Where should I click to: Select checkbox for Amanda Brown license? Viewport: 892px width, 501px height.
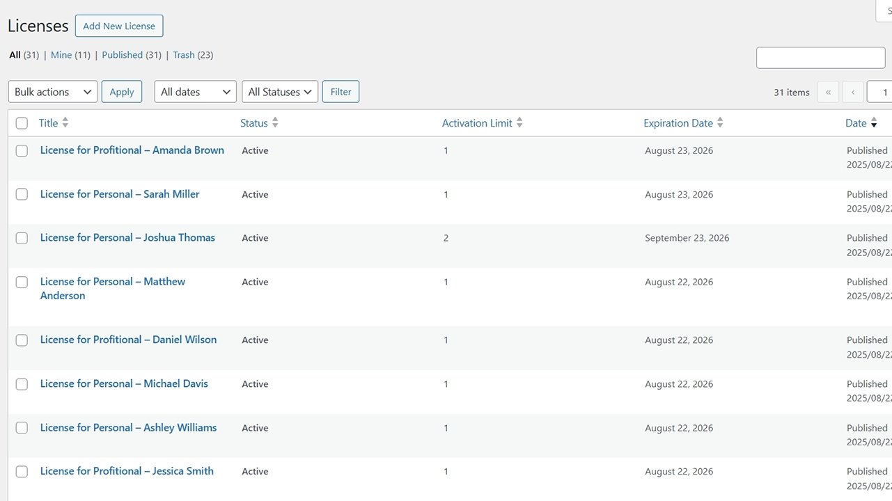(x=22, y=151)
